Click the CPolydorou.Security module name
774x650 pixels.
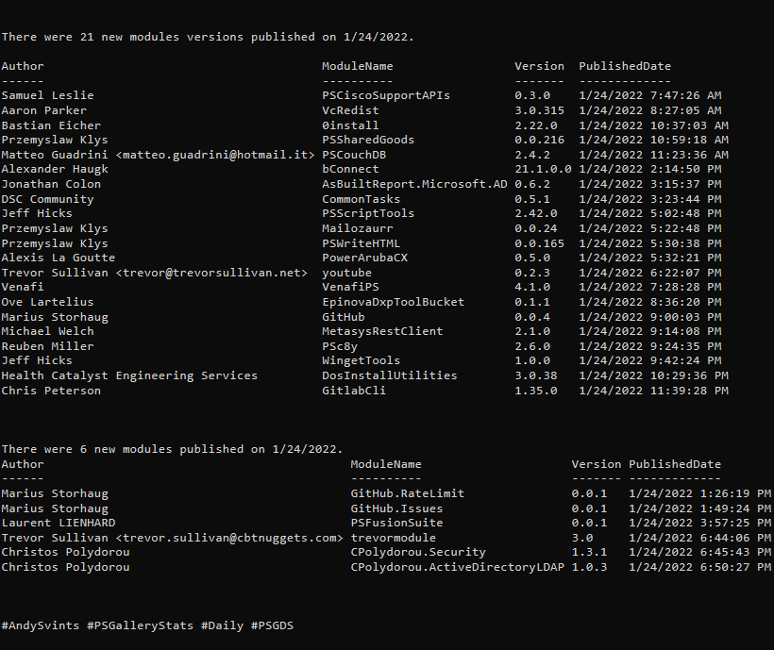[418, 552]
